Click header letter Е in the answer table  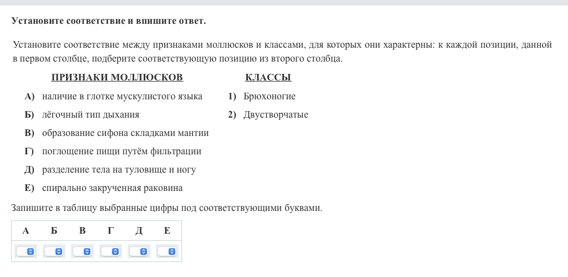coord(167,230)
